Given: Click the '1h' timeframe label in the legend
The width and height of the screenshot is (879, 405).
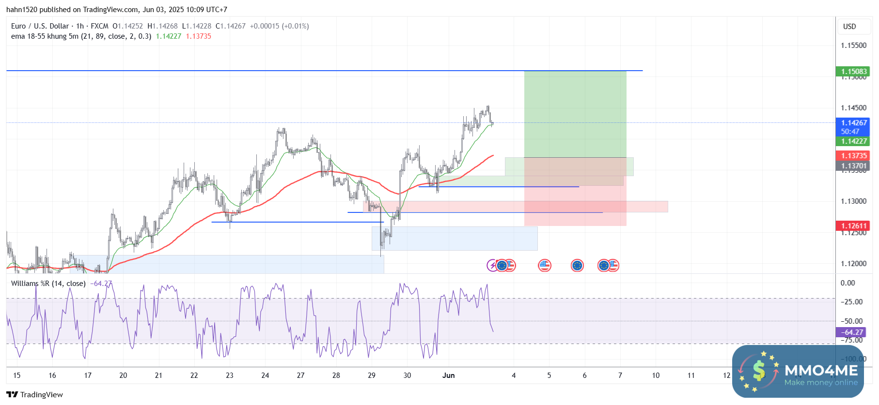Looking at the screenshot, I should coord(80,26).
